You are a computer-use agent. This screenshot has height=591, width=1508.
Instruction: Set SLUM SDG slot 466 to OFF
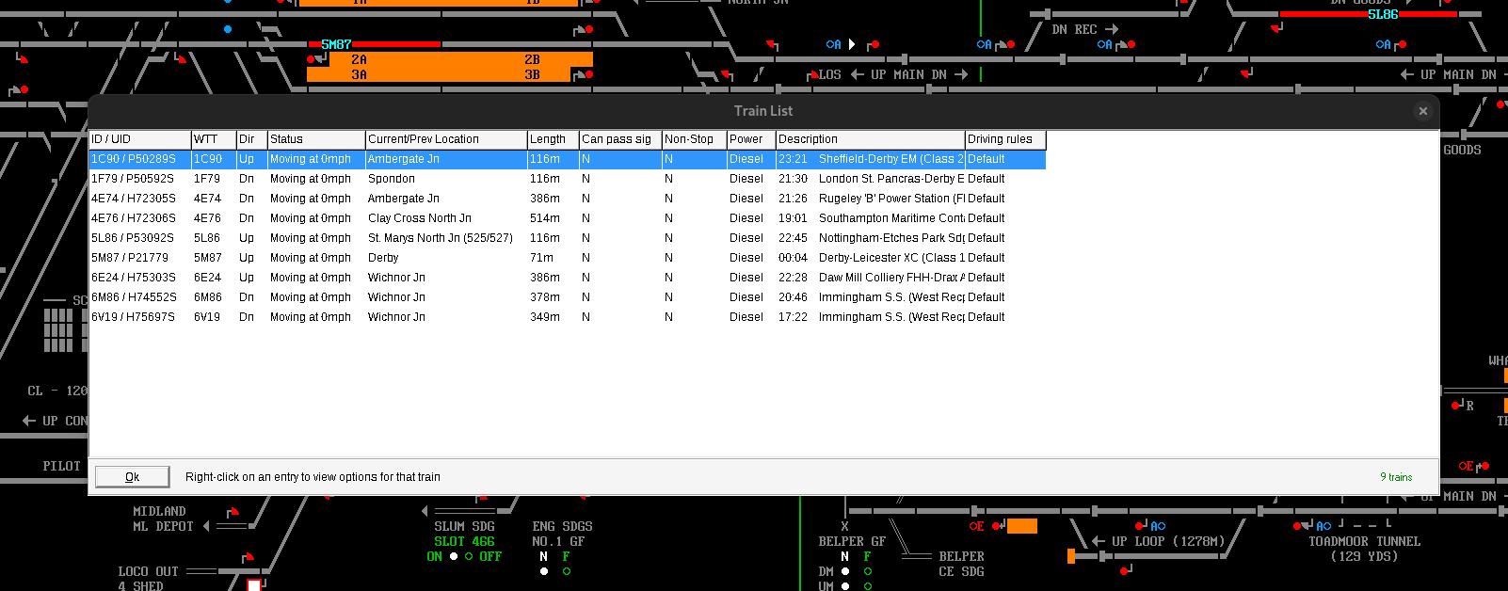click(469, 556)
